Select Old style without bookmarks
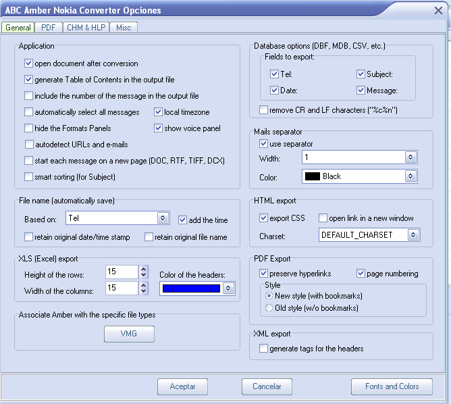The width and height of the screenshot is (451, 404). (269, 308)
